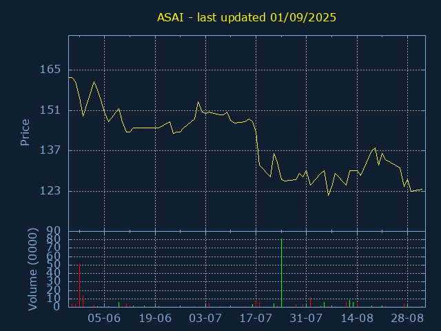Click the tallest green volume bar
This screenshot has width=441, height=331.
282,273
